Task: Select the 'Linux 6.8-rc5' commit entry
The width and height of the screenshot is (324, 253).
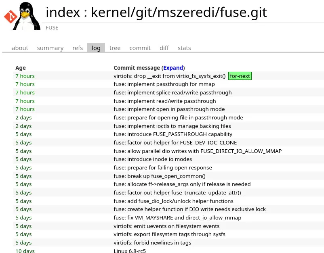Action: pyautogui.click(x=130, y=251)
